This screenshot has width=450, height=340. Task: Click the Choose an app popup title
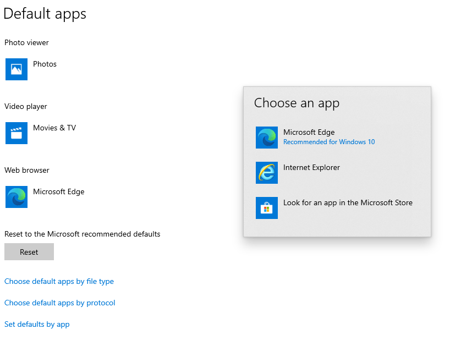pos(297,103)
